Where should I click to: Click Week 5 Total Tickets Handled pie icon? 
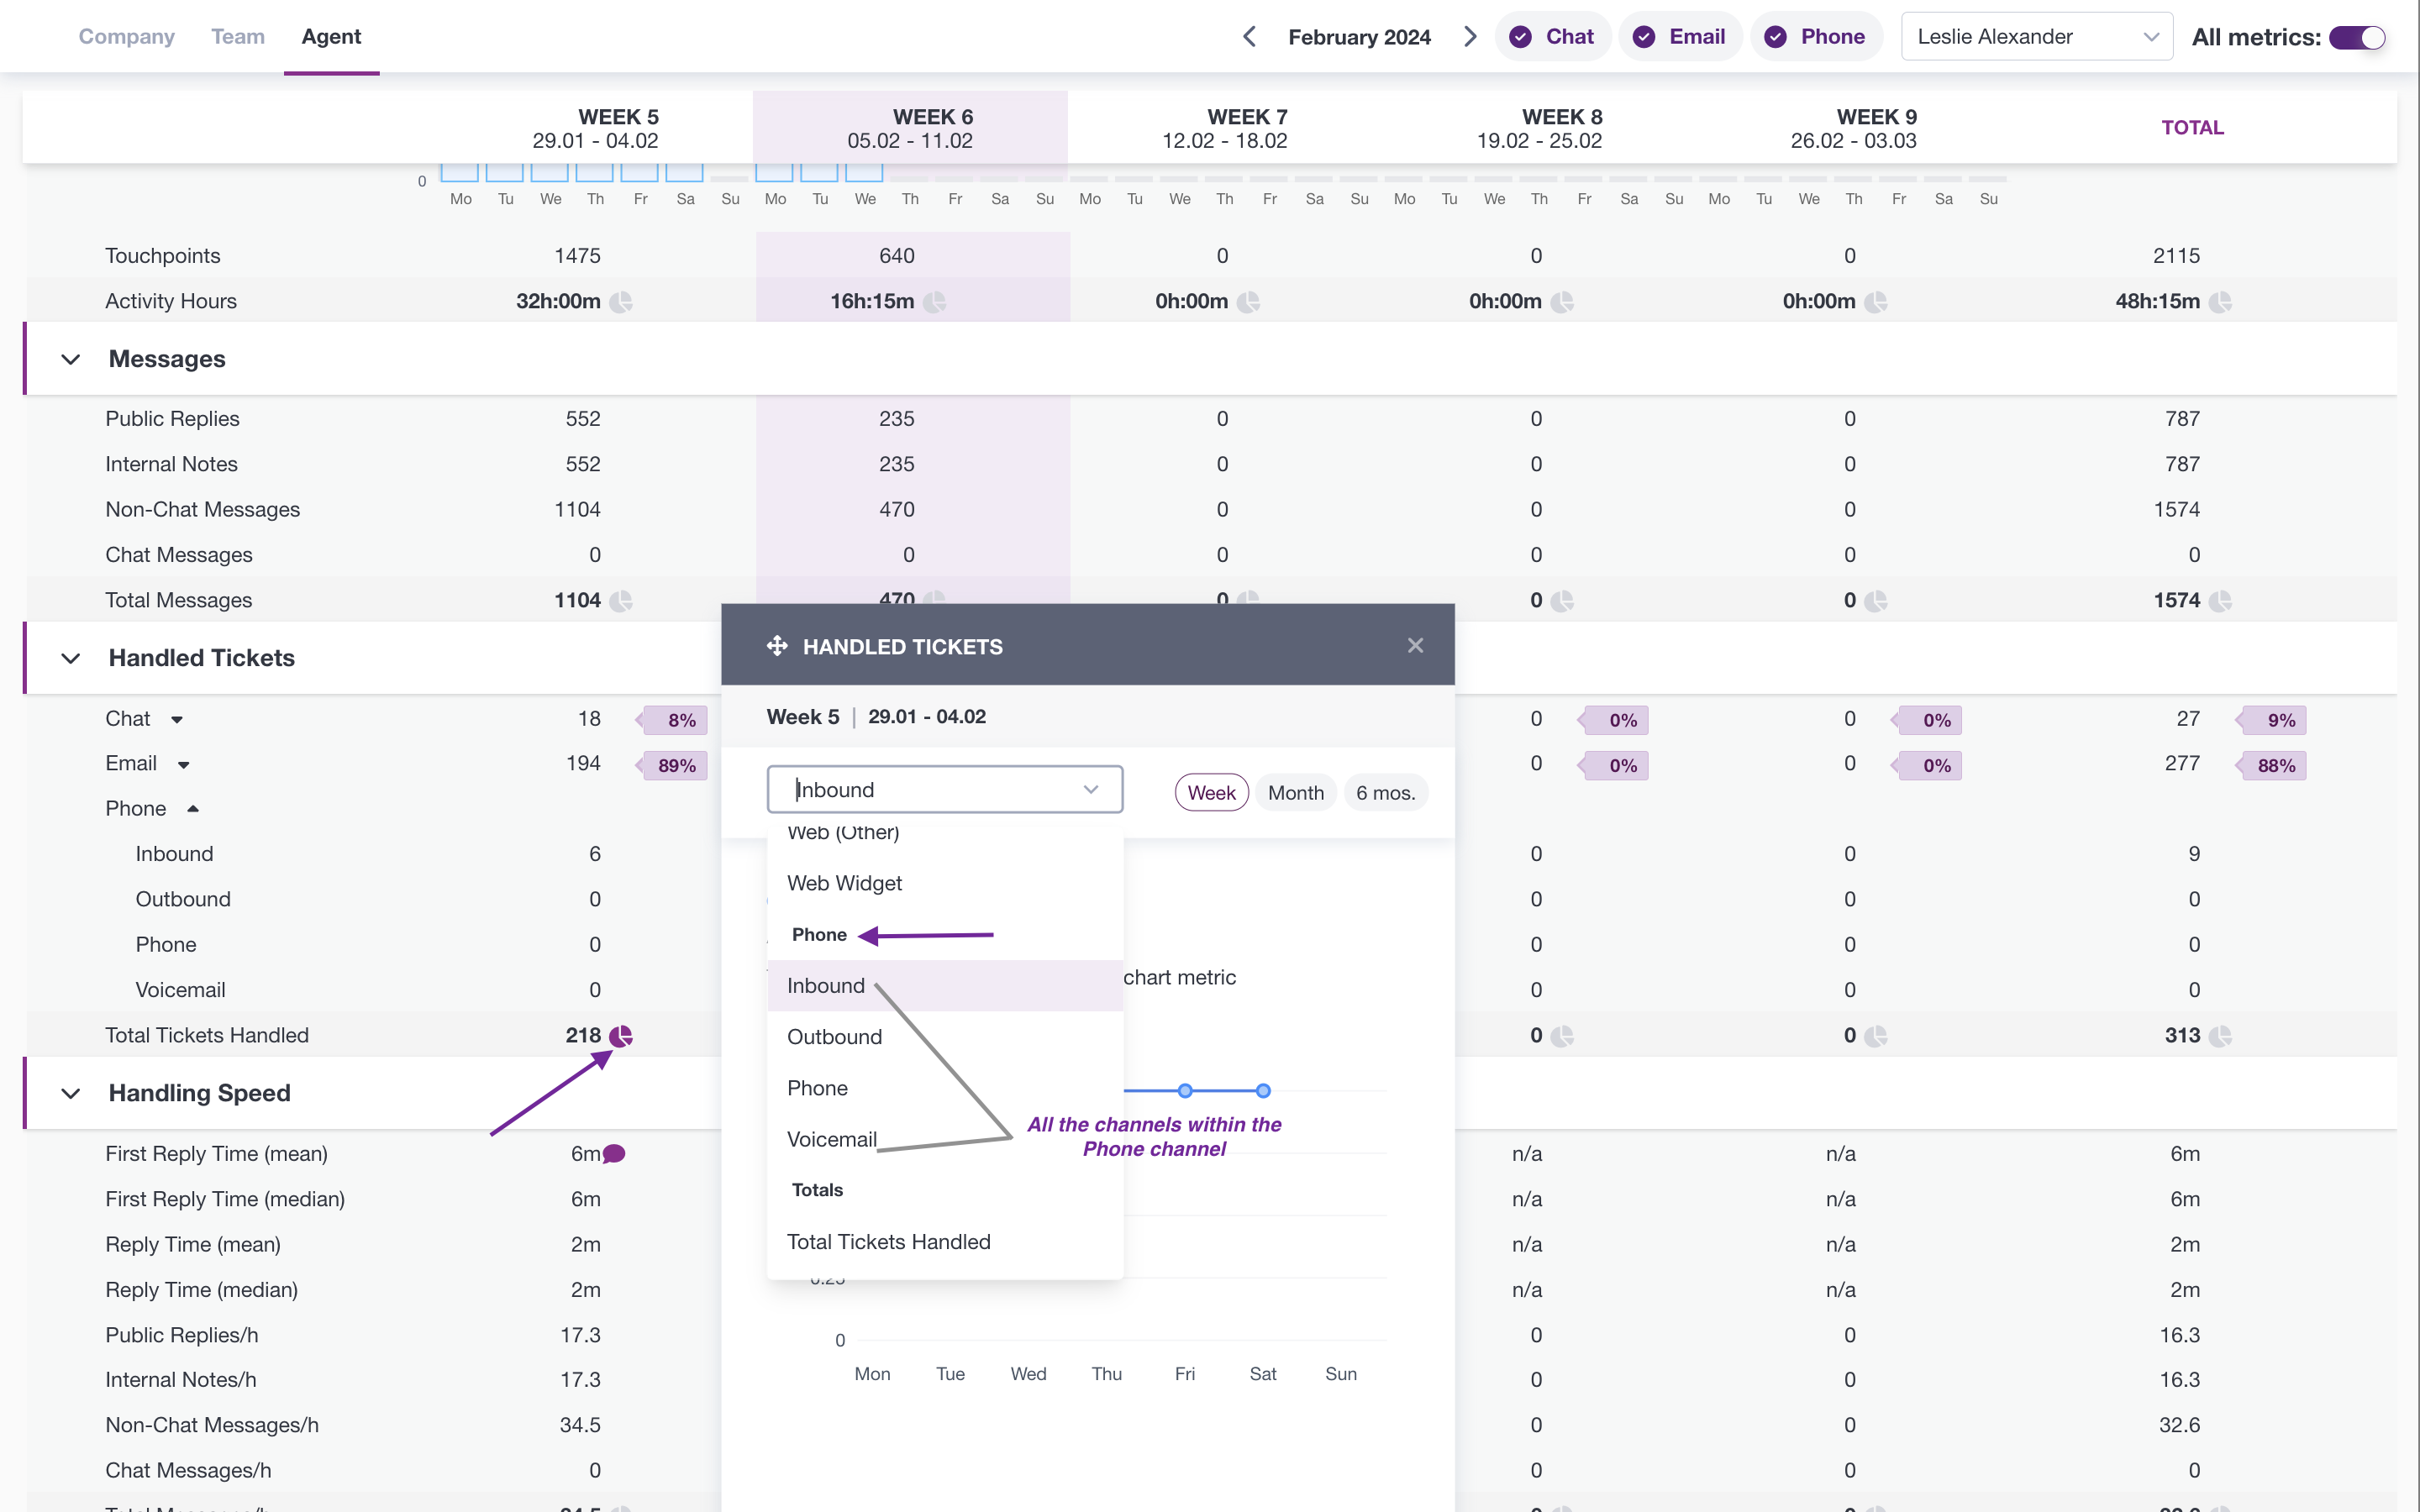(x=621, y=1036)
